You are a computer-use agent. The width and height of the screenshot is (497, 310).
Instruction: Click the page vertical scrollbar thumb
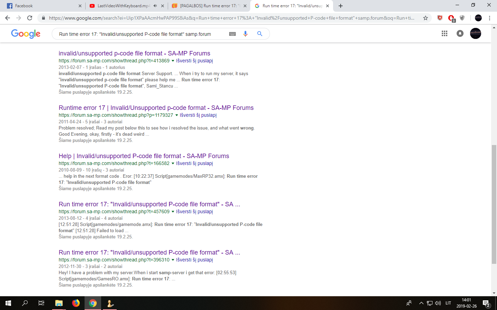pyautogui.click(x=494, y=205)
